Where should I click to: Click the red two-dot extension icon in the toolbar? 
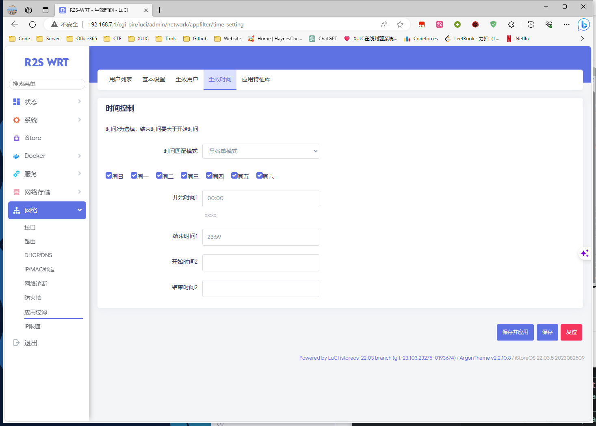pos(422,24)
